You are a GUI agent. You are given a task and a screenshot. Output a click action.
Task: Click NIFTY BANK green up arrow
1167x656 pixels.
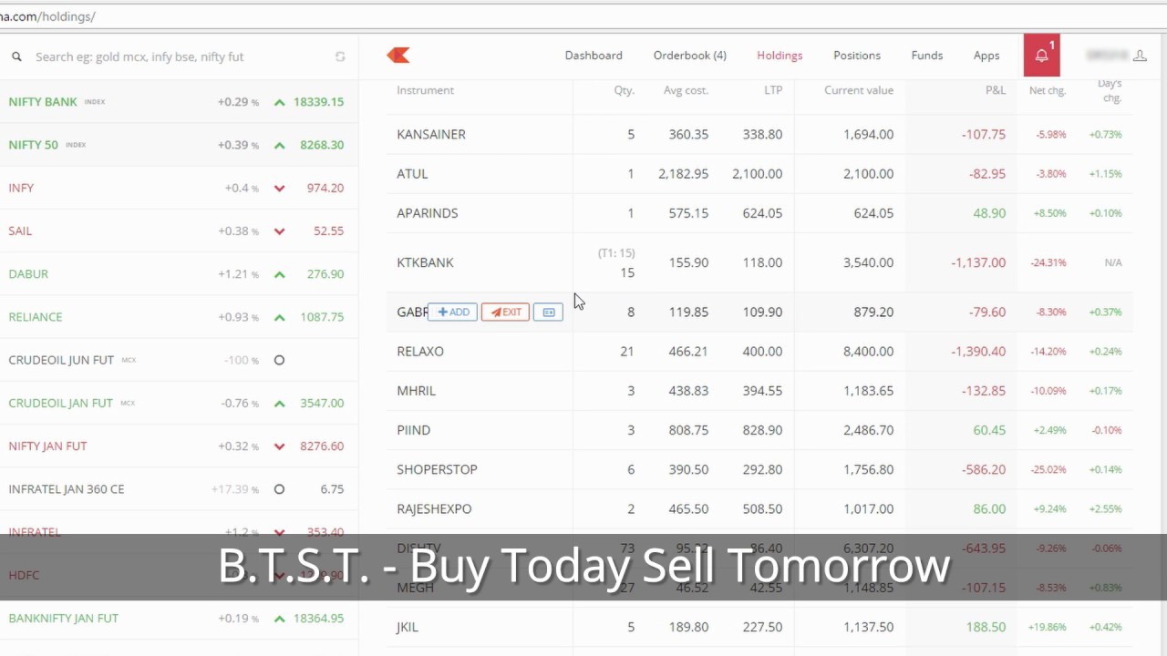coord(279,102)
